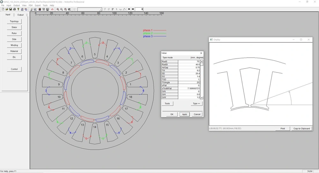This screenshot has width=319, height=173.
Task: Open the Input menu
Action: (x=9, y=5)
